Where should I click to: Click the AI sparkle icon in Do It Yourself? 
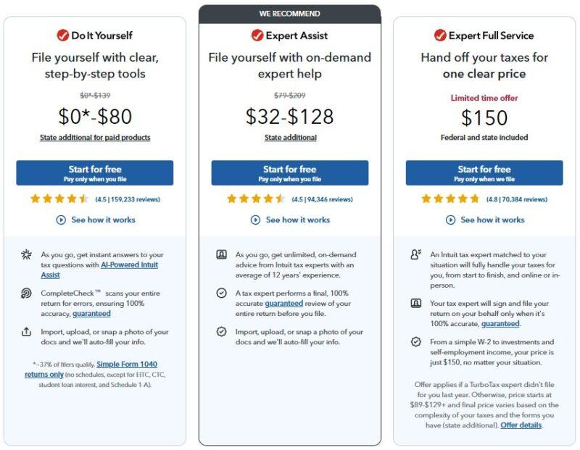[x=27, y=255]
